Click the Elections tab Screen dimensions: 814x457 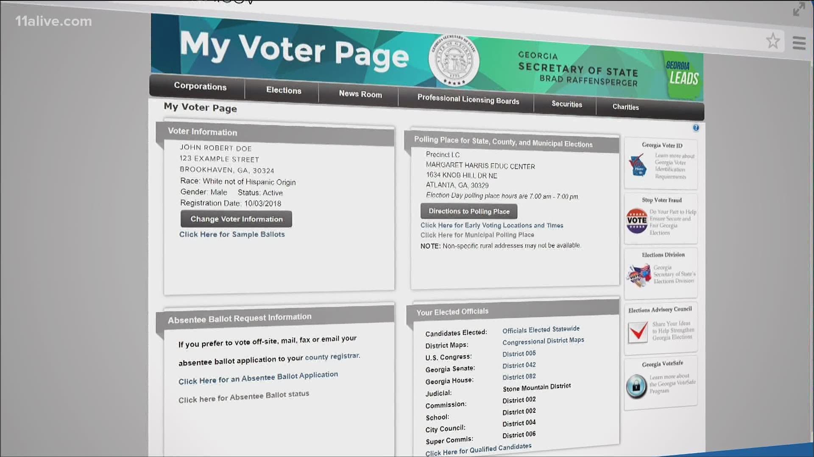[x=283, y=91]
